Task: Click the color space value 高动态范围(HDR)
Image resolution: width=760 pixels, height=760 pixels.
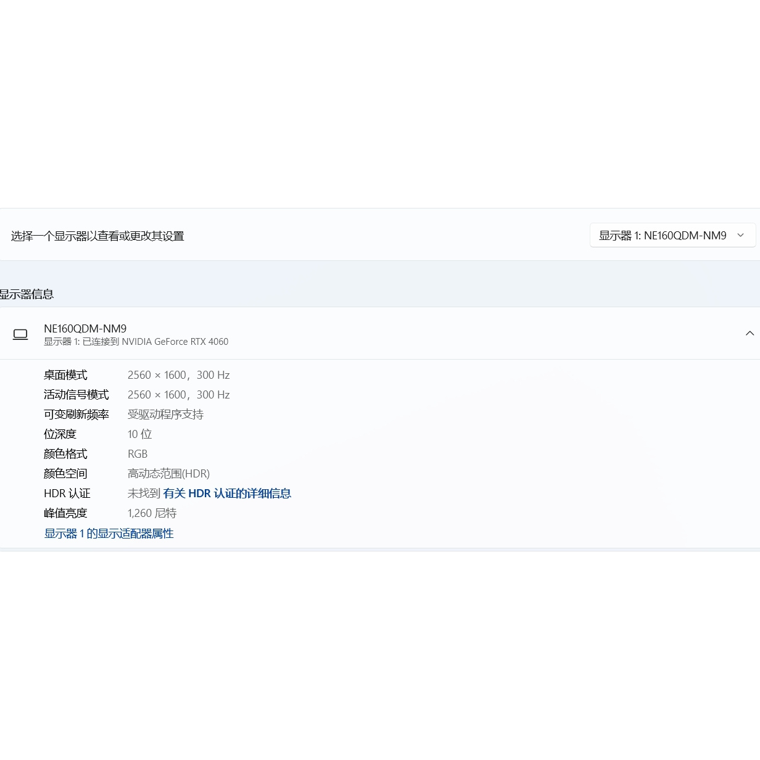Action: (168, 474)
